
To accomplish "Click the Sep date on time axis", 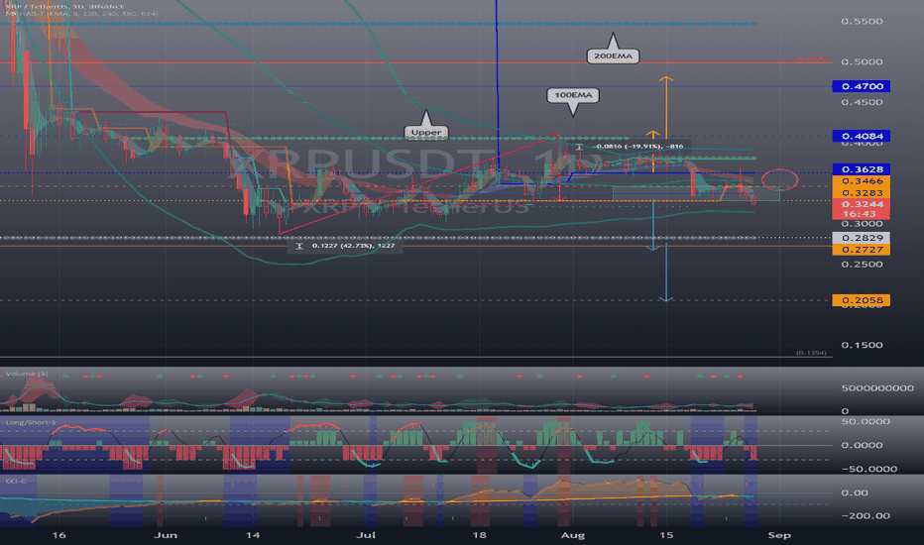I will click(779, 535).
